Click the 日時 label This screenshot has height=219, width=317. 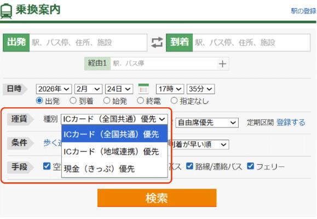pyautogui.click(x=15, y=89)
